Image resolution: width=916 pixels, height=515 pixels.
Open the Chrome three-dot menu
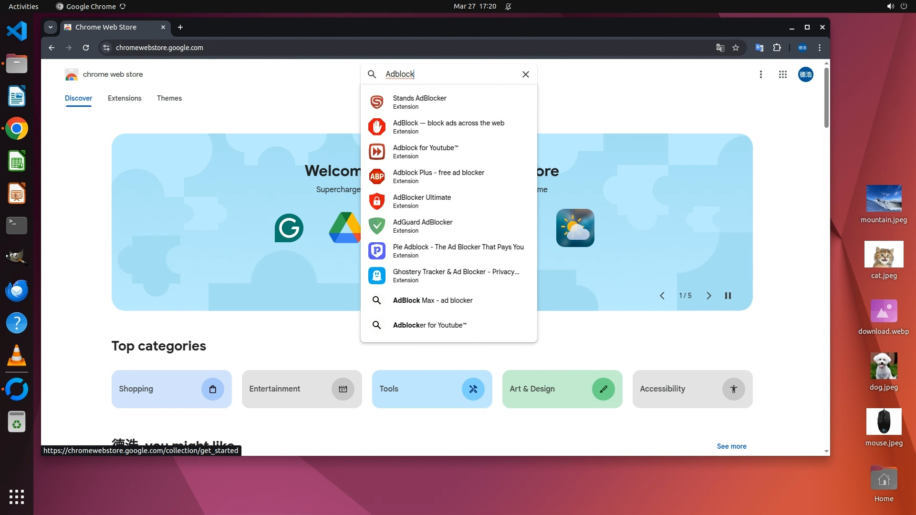point(820,48)
